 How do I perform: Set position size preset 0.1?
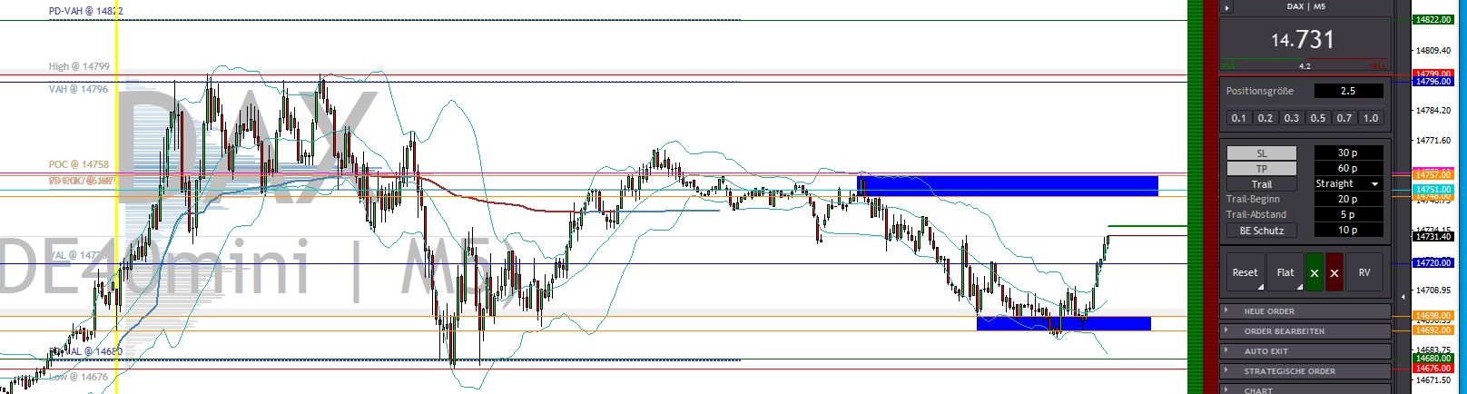coord(1238,118)
